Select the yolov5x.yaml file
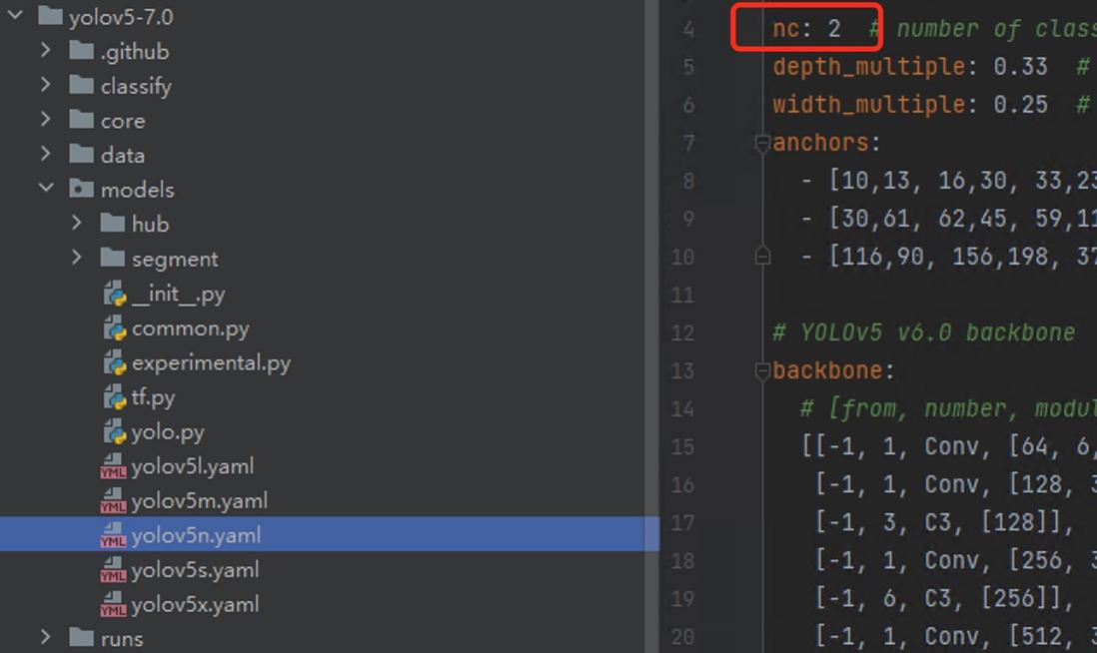 tap(195, 604)
